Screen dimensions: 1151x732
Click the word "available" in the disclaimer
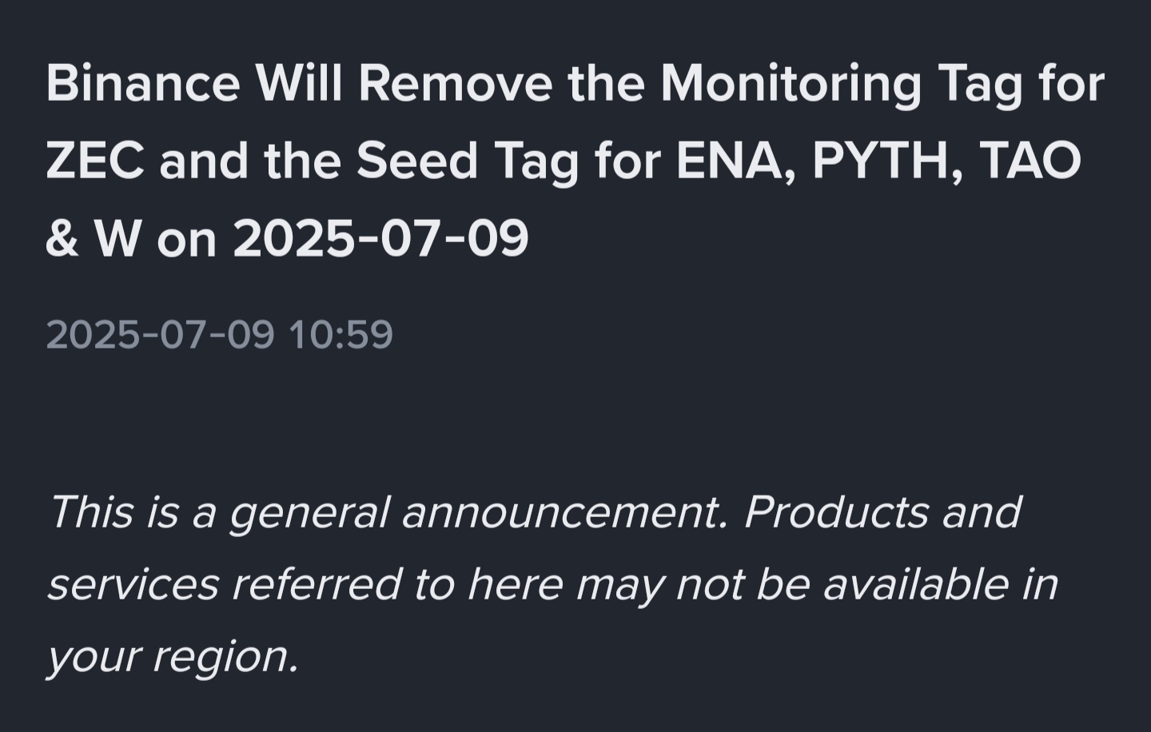[x=916, y=584]
